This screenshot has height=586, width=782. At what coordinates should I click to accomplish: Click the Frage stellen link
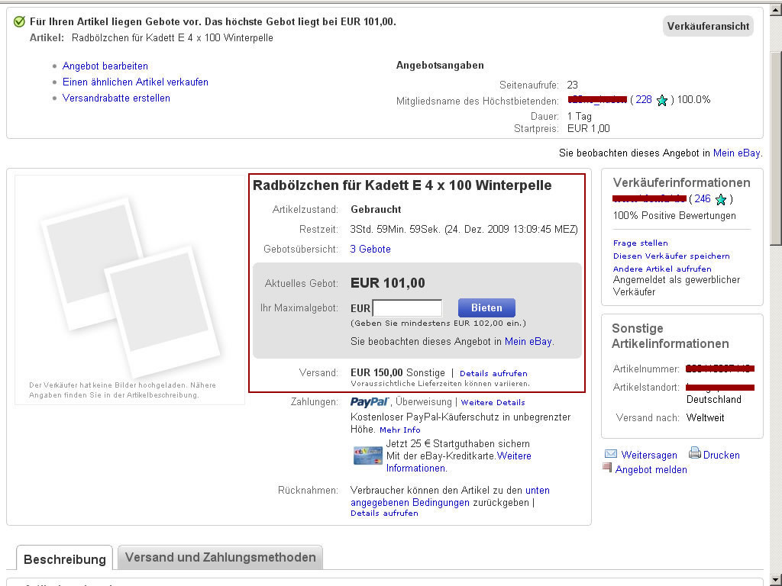[640, 243]
